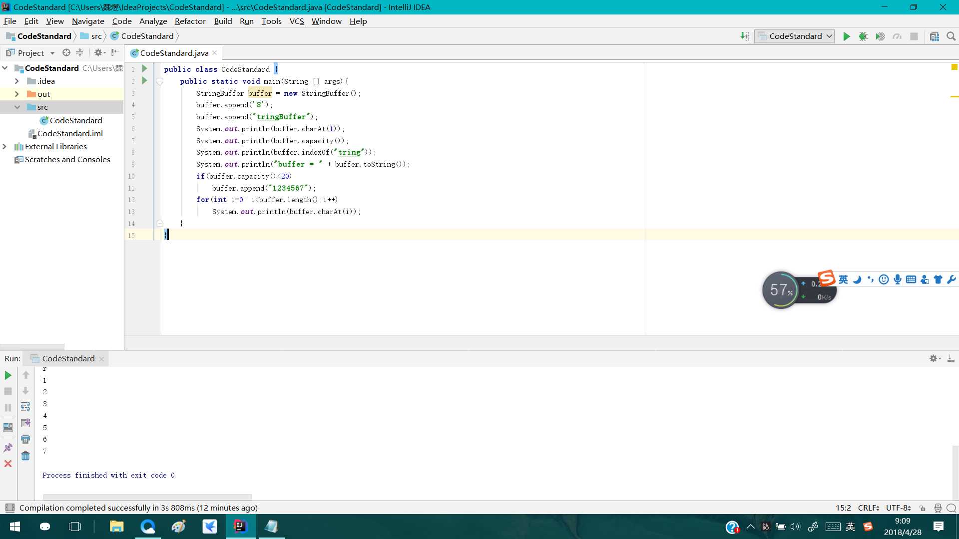This screenshot has width=959, height=539.
Task: Open the File menu
Action: point(10,21)
